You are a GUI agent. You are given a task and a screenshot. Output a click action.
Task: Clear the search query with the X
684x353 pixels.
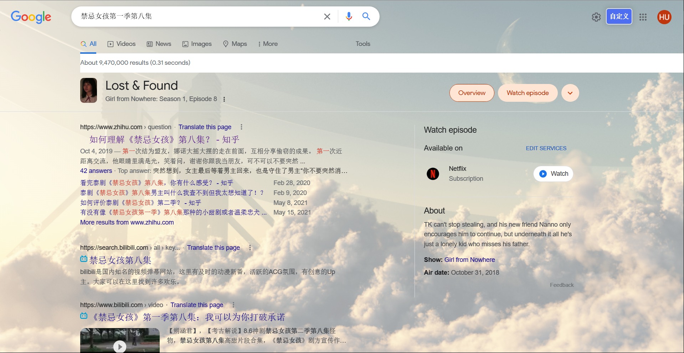tap(327, 16)
